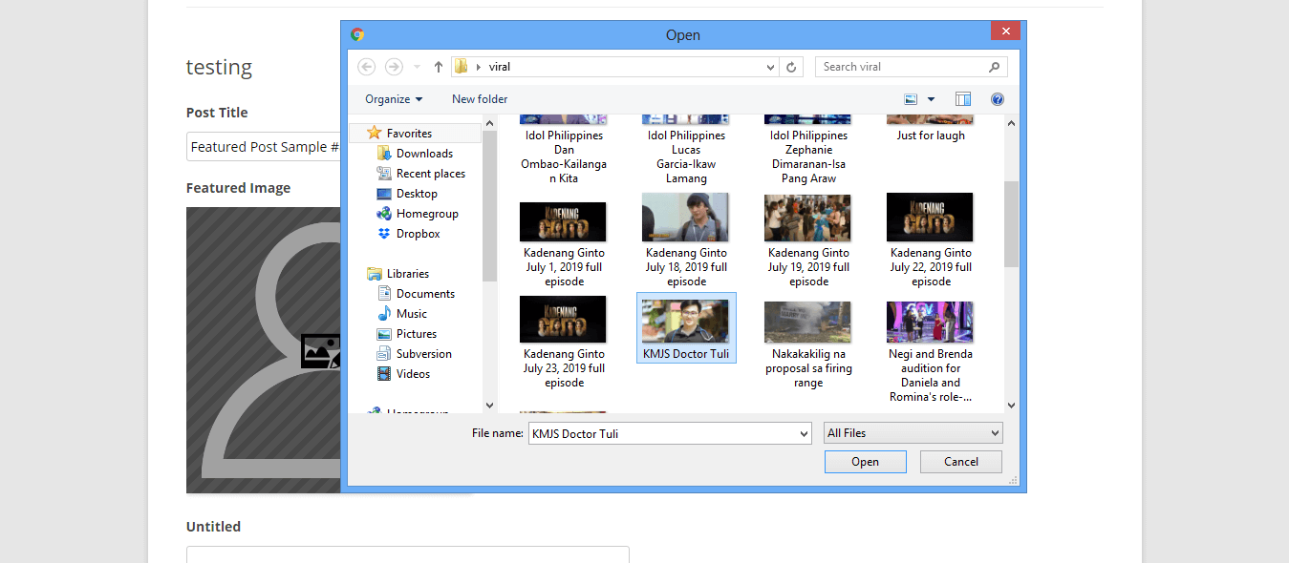The image size is (1289, 563).
Task: Open the Organize menu
Action: (x=394, y=99)
